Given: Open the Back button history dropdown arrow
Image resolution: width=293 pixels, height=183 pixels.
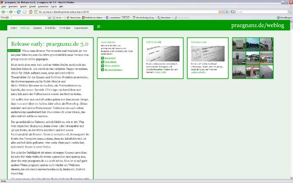Looking at the screenshot, I should [7, 12].
